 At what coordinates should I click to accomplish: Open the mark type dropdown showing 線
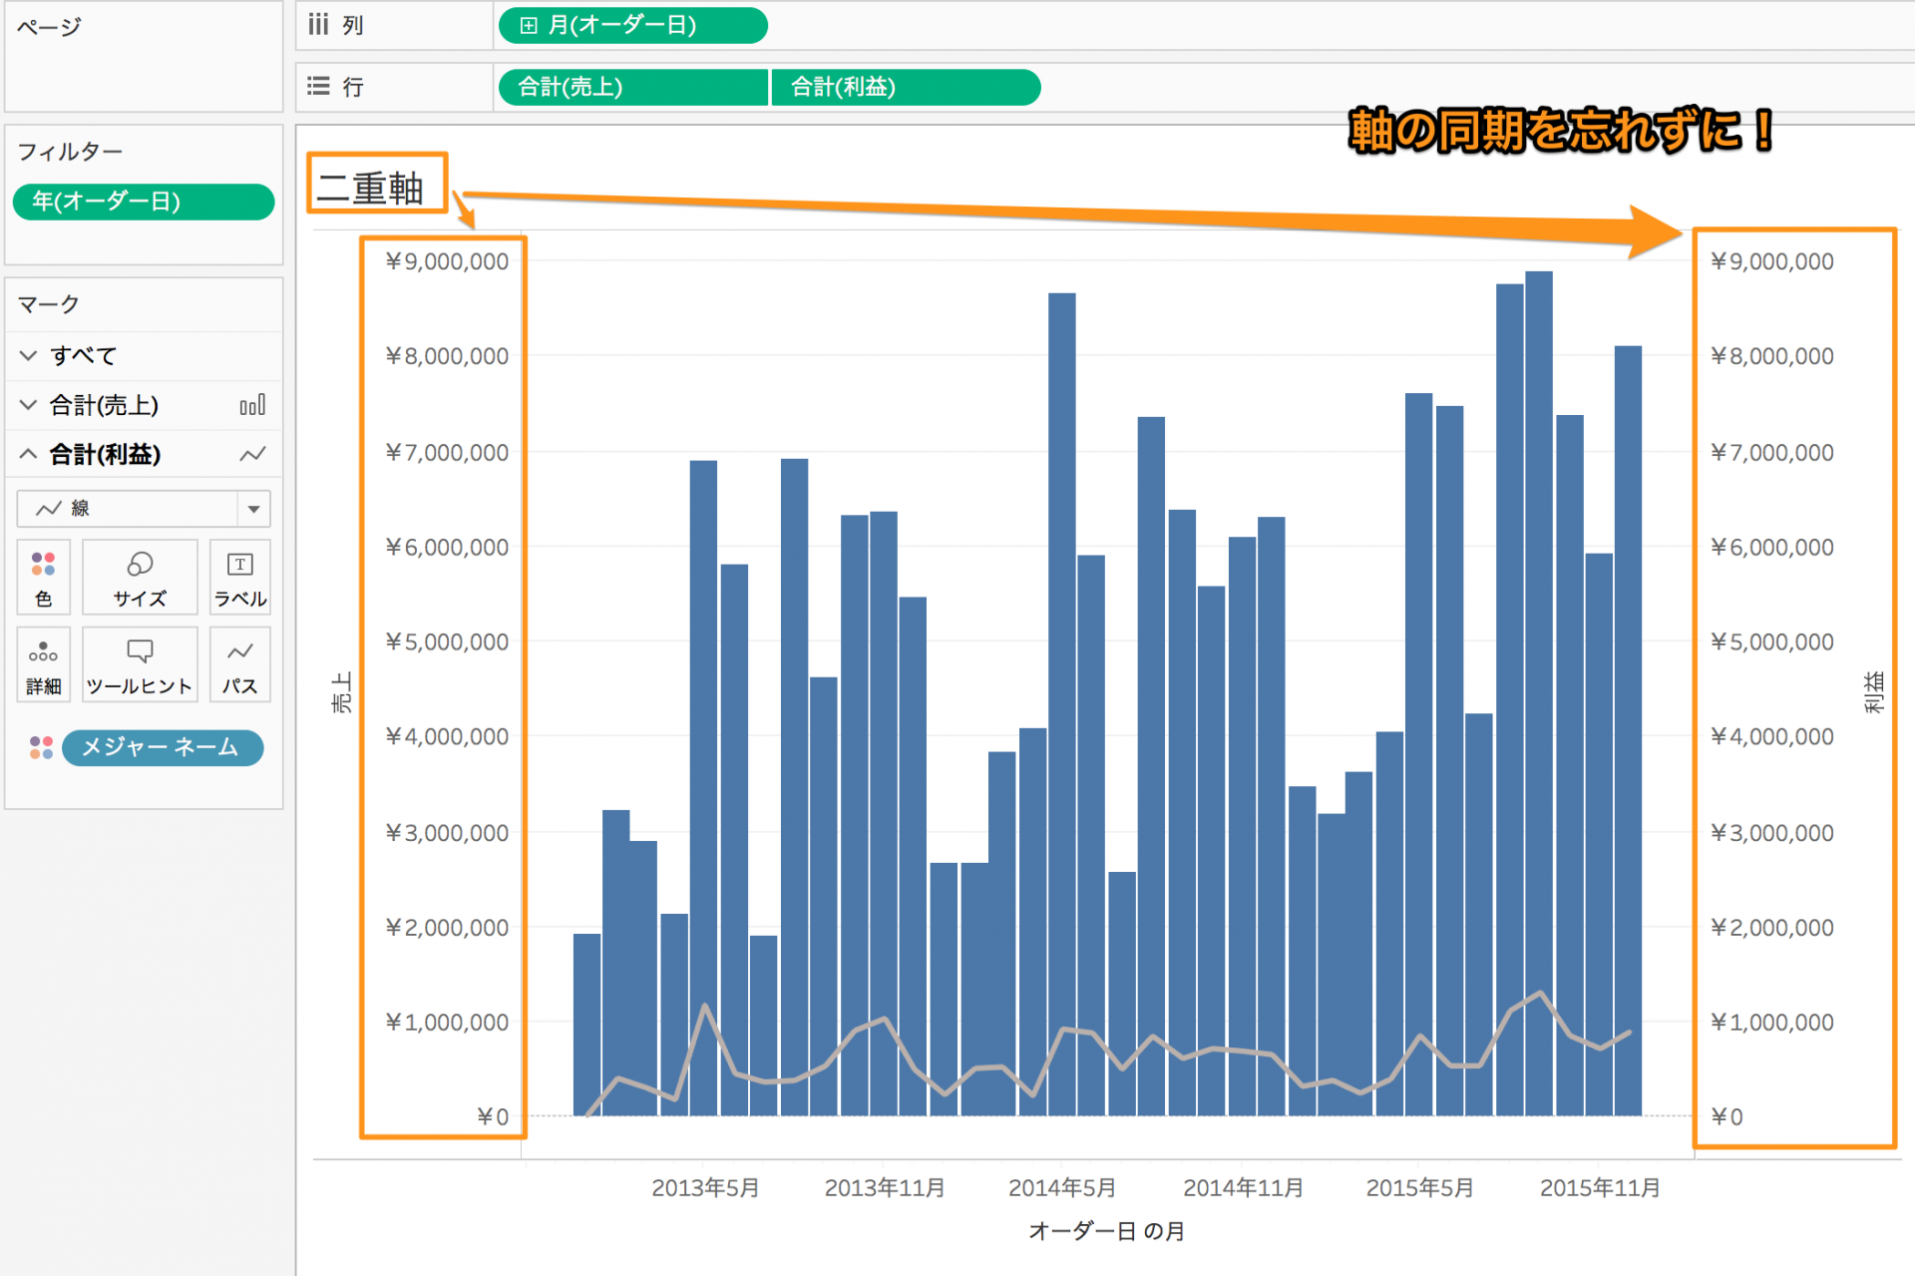[x=144, y=509]
